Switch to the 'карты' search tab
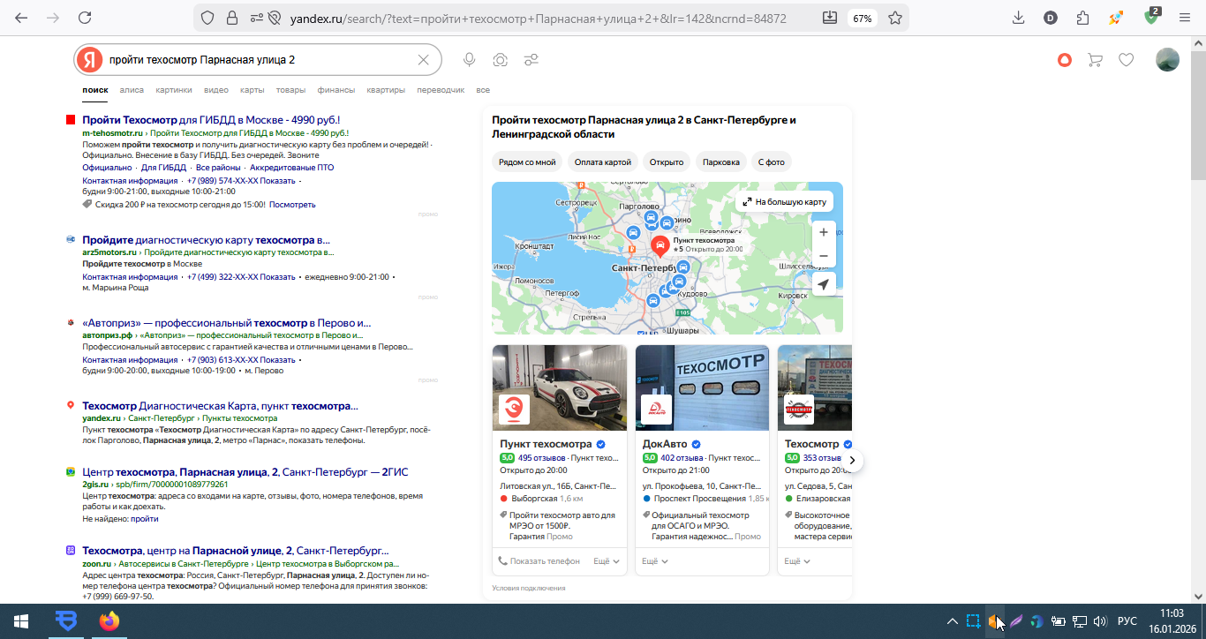Viewport: 1206px width, 639px height. click(252, 90)
